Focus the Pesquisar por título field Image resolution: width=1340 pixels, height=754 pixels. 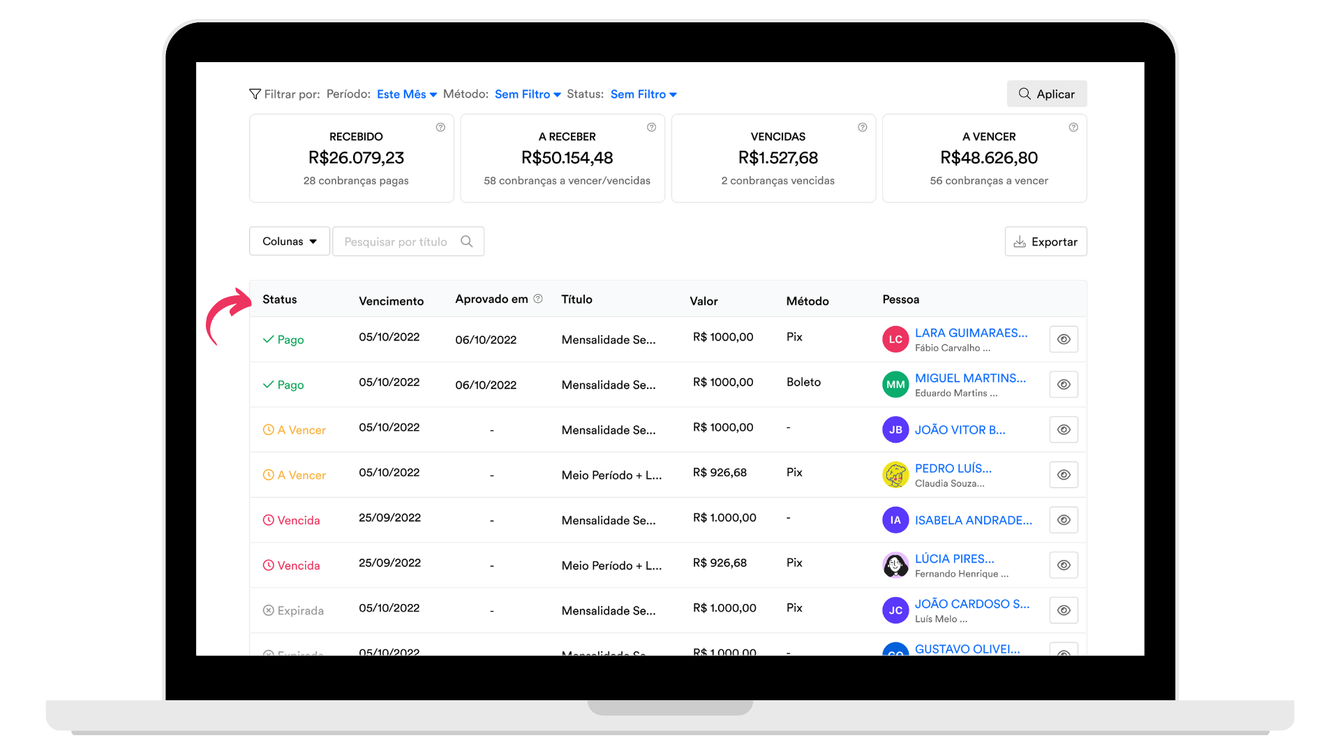tap(408, 242)
